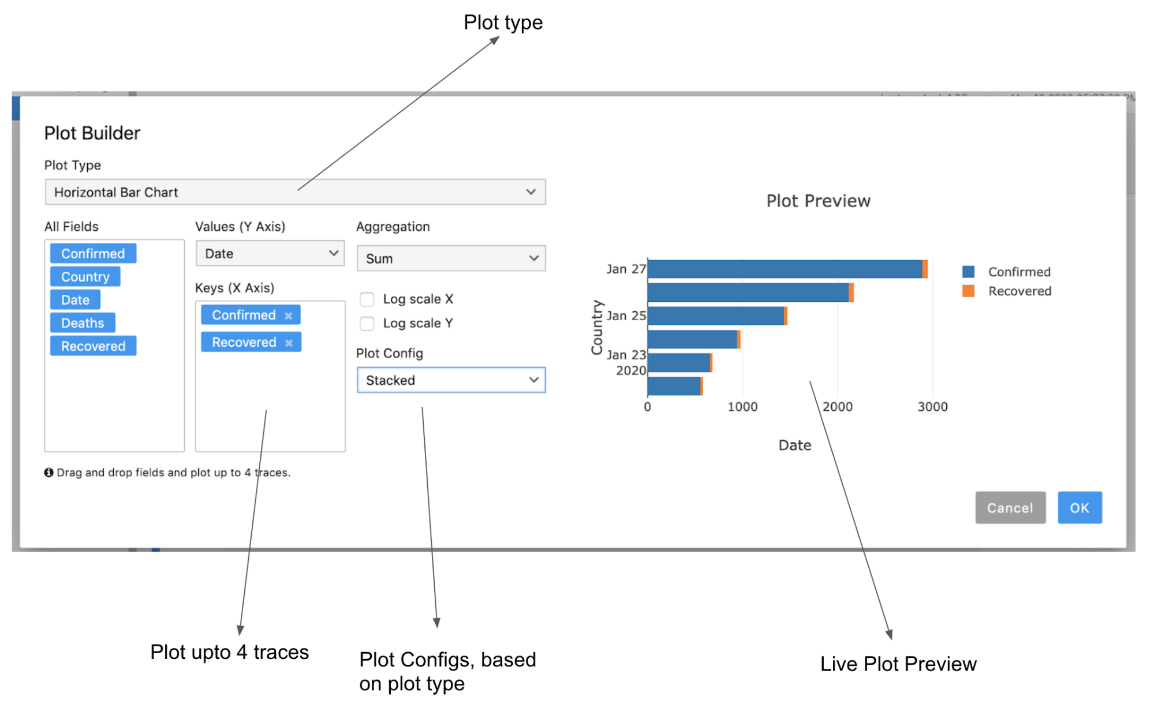Open the Aggregation Sum dropdown
The height and width of the screenshot is (708, 1154).
[x=451, y=259]
